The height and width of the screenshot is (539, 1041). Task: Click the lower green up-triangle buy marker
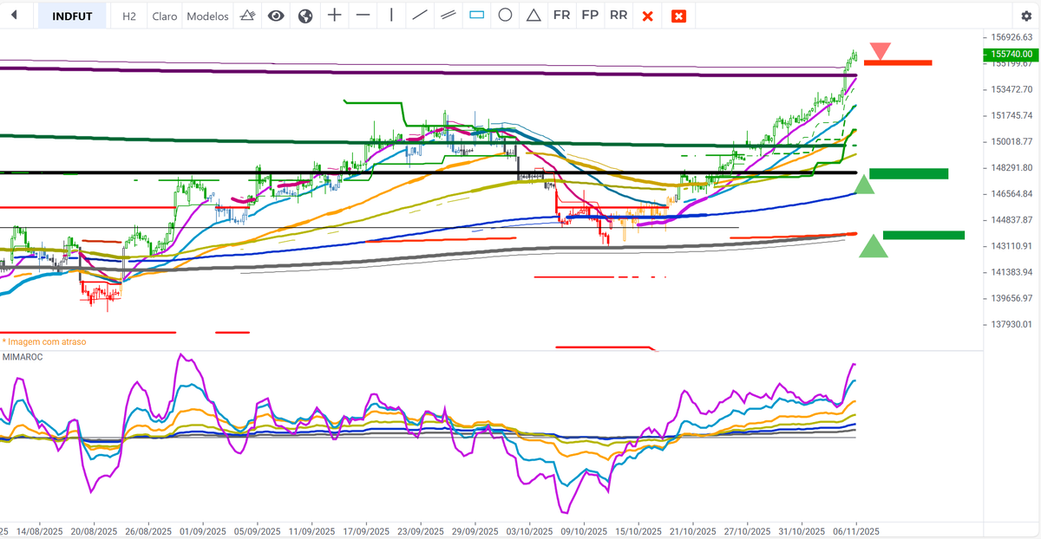[874, 246]
